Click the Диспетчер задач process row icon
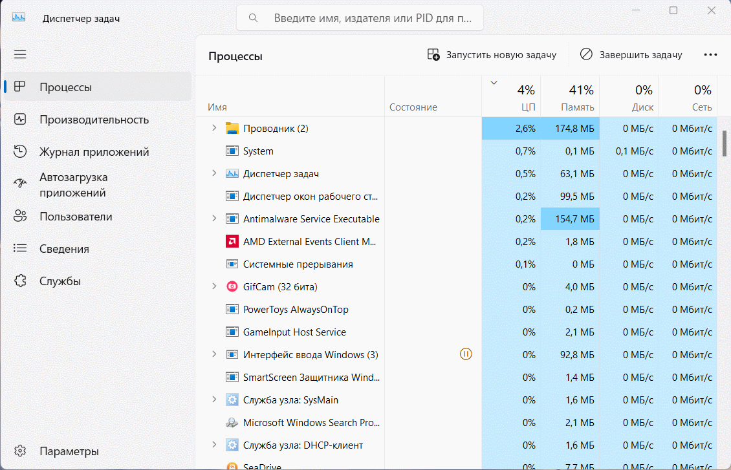This screenshot has height=470, width=731. coord(232,173)
